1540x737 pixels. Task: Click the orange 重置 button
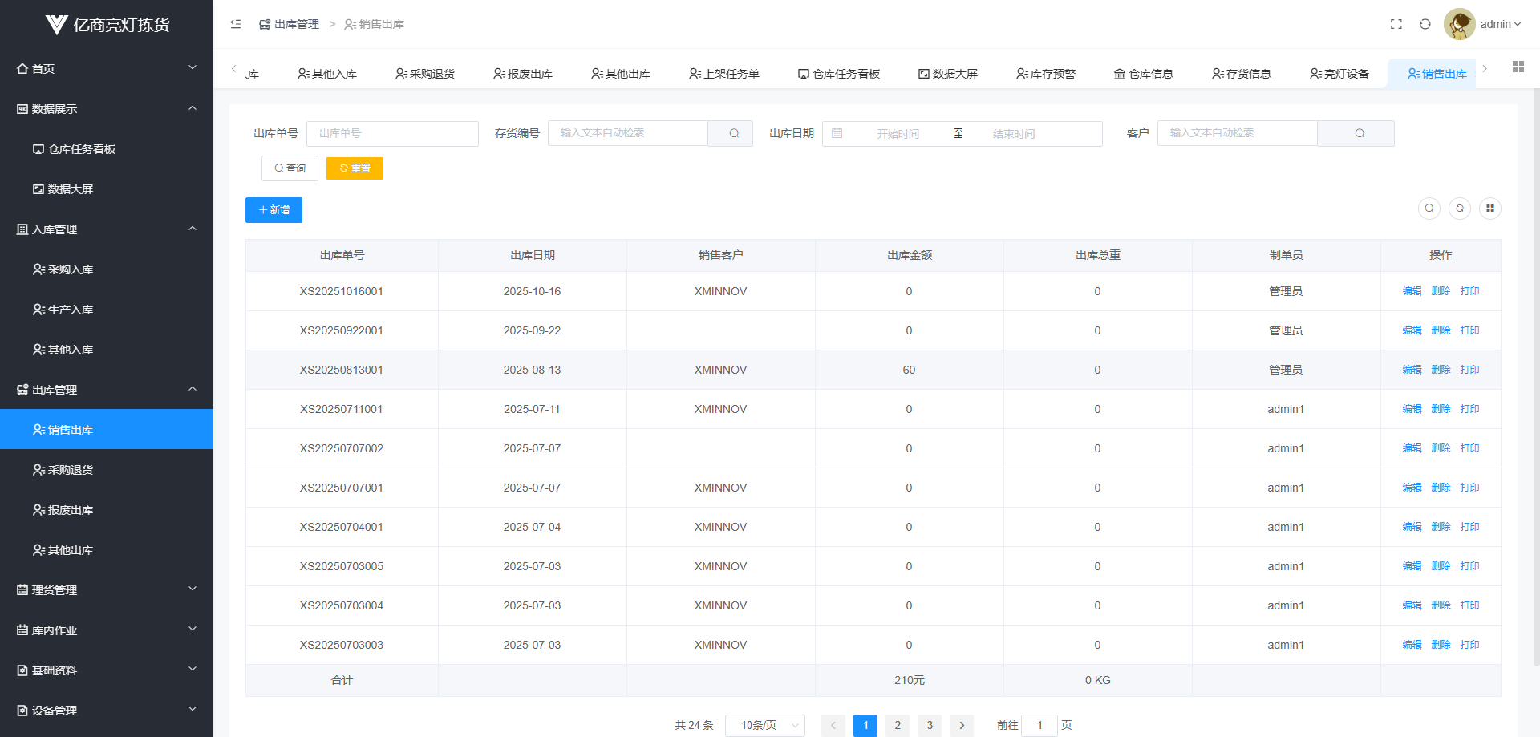click(355, 168)
